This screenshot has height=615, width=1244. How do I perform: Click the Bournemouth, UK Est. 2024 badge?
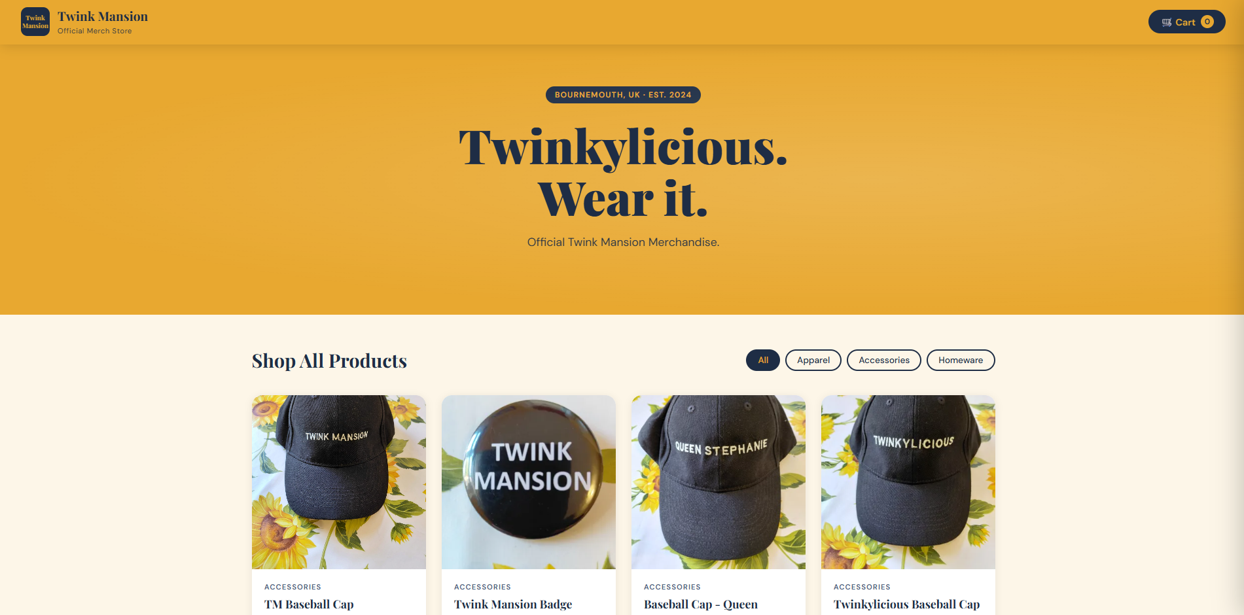pos(623,95)
